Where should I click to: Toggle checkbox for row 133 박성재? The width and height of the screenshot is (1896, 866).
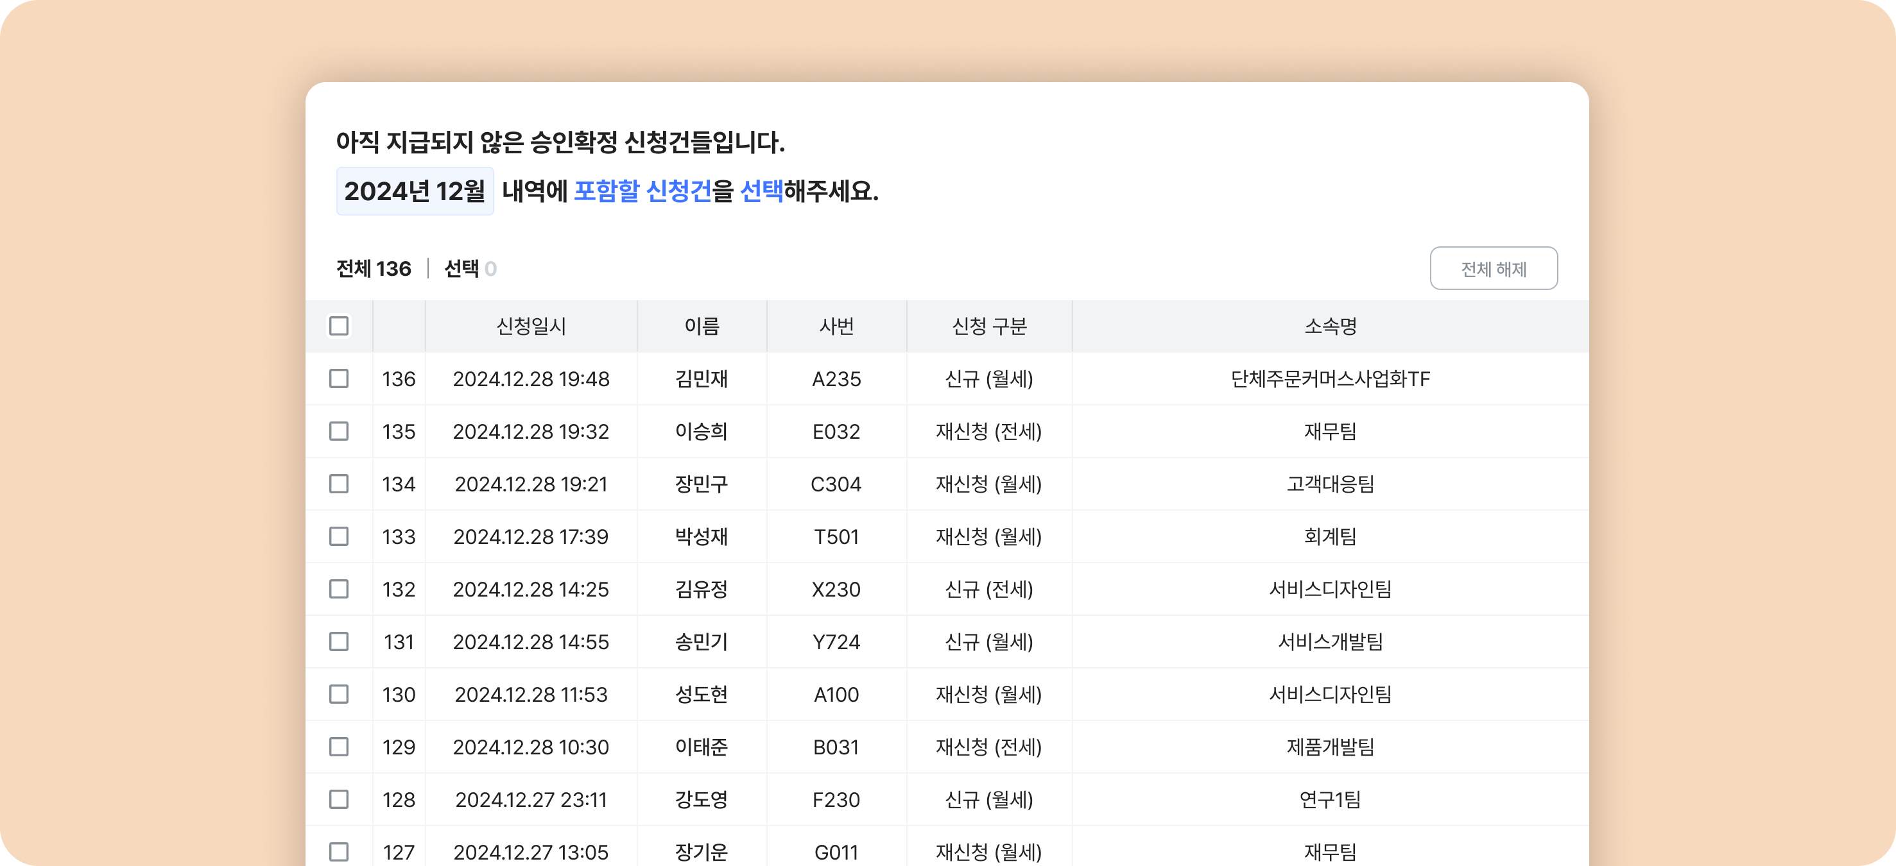coord(339,536)
